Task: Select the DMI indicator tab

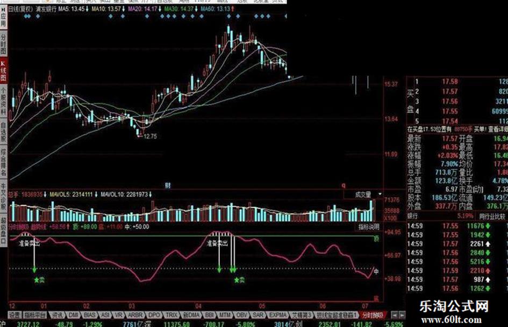Action: tap(74, 315)
